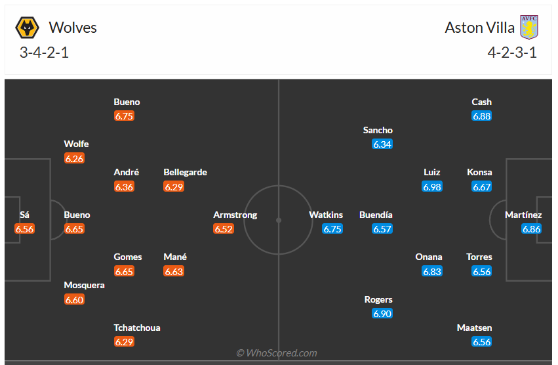Open the WhoScored.com watermark link
This screenshot has width=558, height=365.
(x=277, y=353)
